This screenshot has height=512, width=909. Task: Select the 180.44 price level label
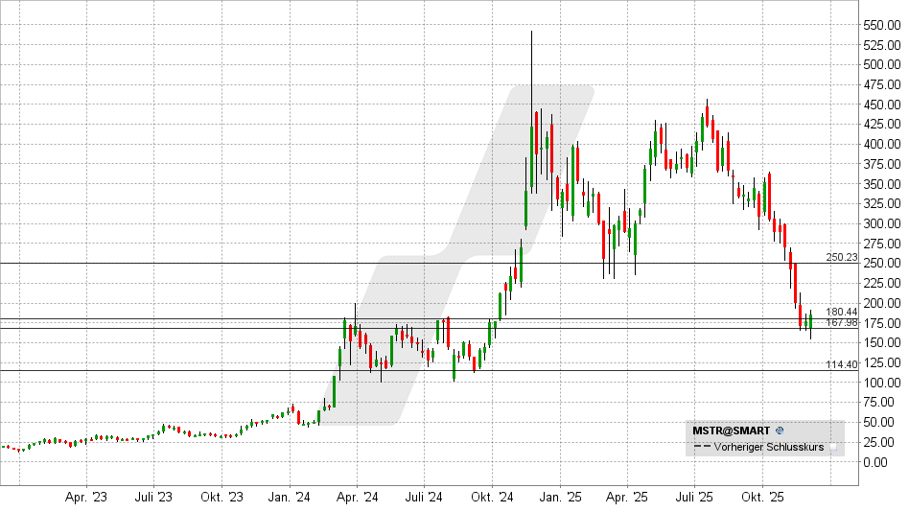pyautogui.click(x=842, y=312)
